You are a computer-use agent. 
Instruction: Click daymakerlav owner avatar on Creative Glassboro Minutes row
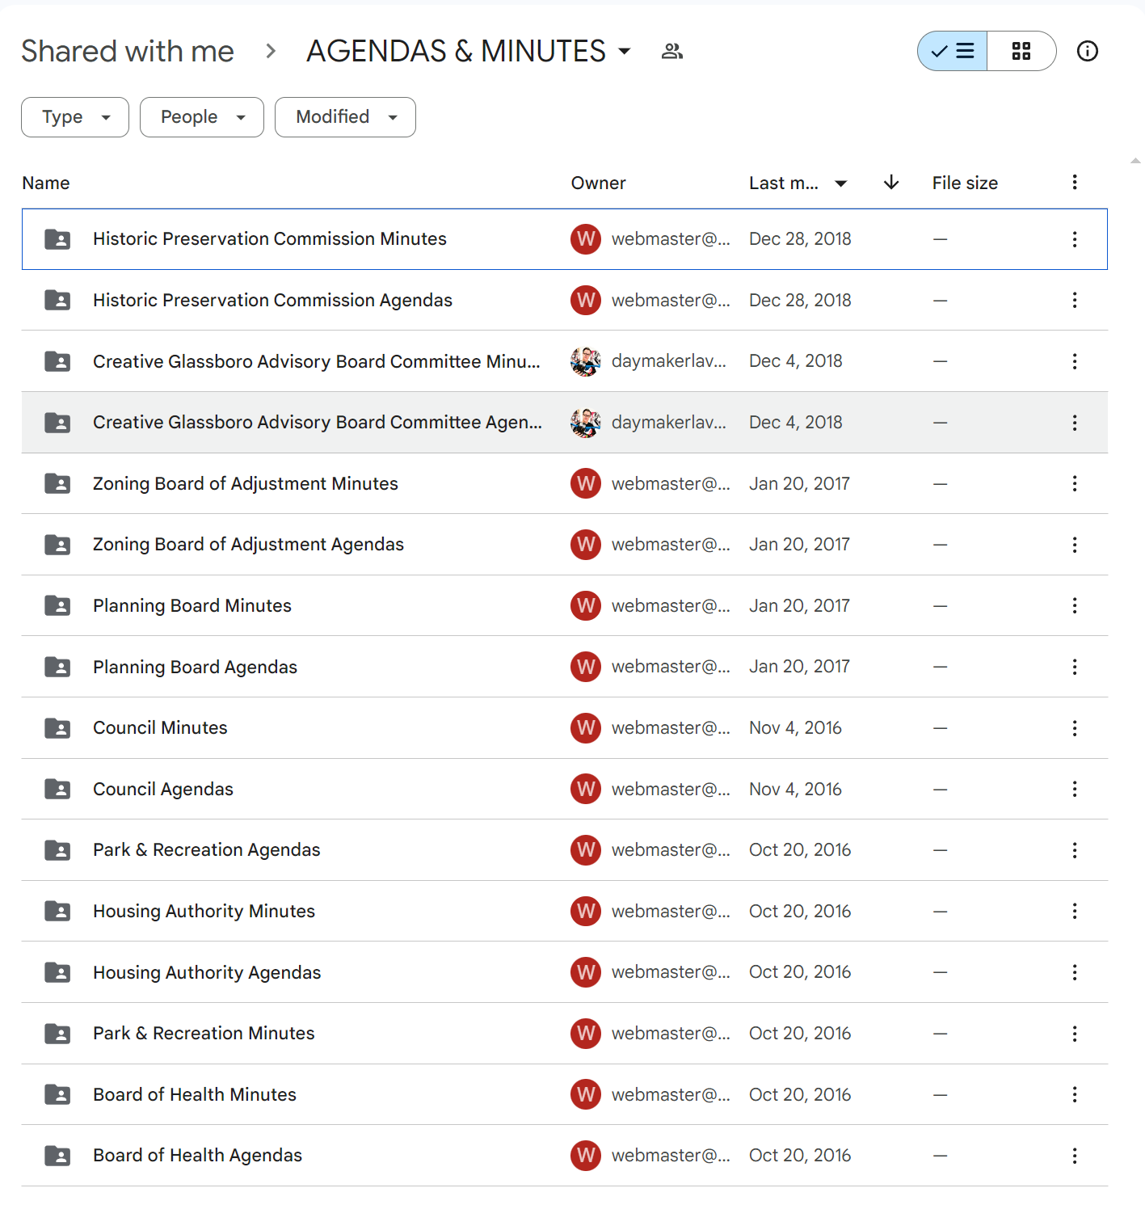pos(586,361)
